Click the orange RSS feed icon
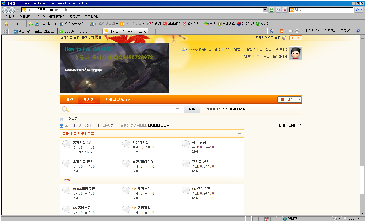 tap(281, 31)
